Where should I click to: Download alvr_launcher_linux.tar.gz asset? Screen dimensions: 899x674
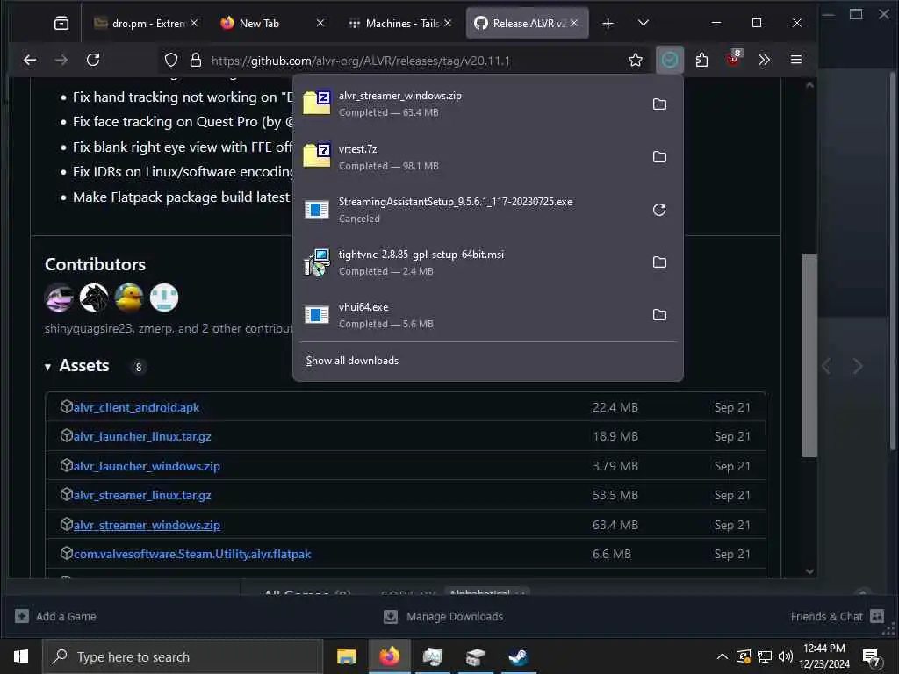[x=142, y=437]
